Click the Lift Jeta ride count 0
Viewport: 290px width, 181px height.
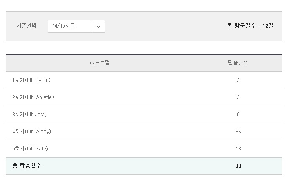coord(238,115)
